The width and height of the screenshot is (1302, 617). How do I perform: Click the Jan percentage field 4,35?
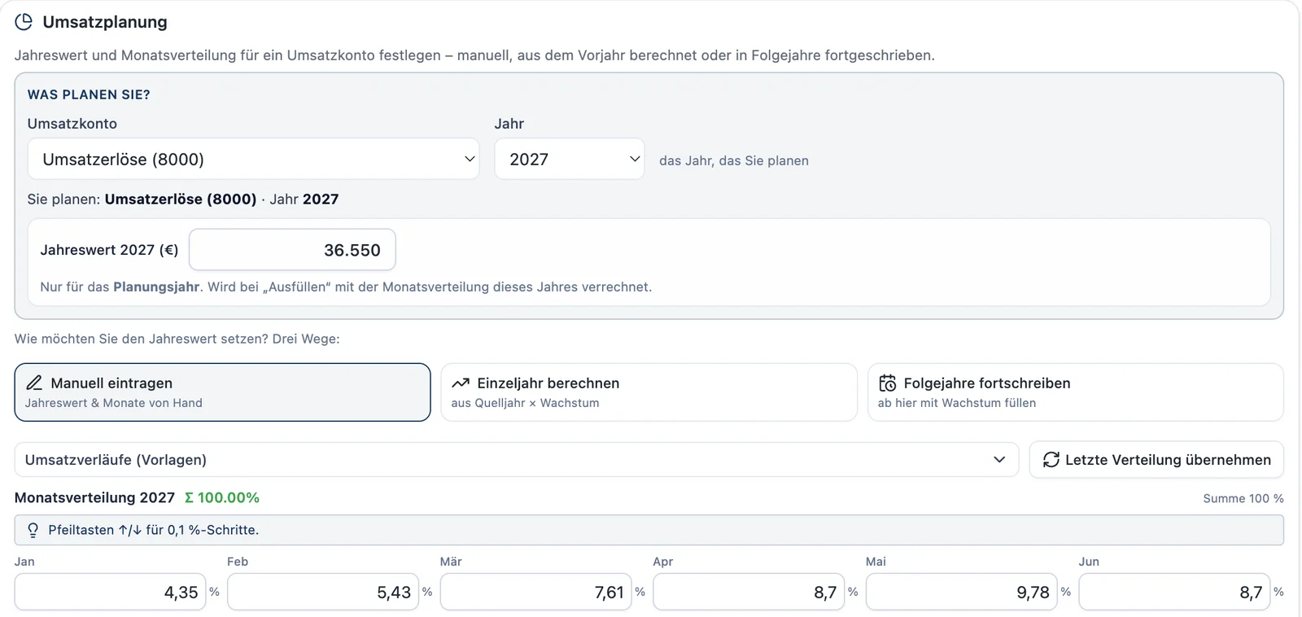coord(110,592)
